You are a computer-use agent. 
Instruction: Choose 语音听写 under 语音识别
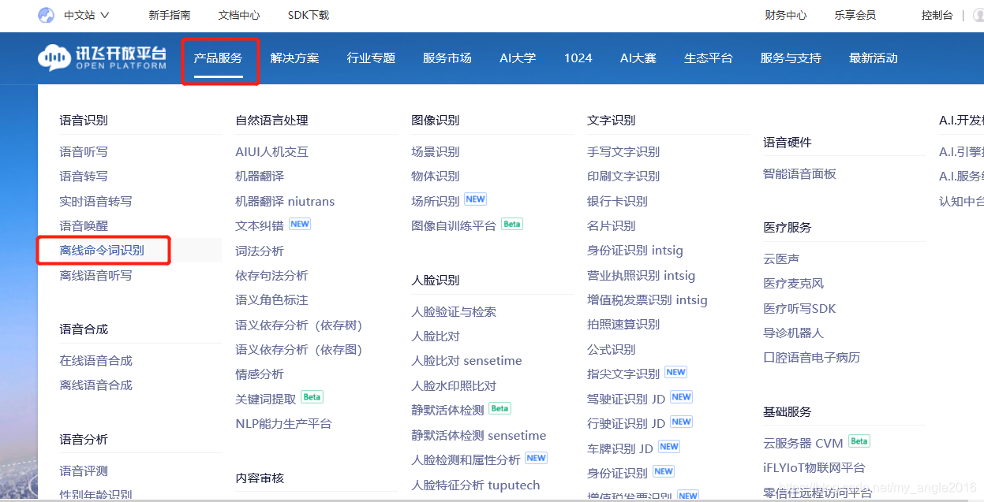pyautogui.click(x=84, y=151)
